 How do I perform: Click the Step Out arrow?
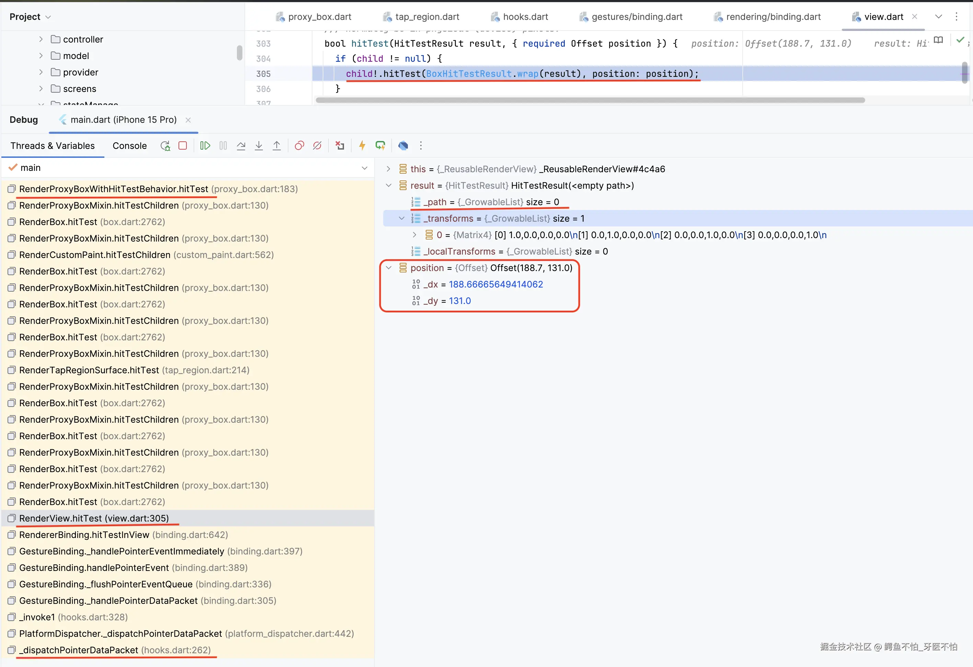277,145
